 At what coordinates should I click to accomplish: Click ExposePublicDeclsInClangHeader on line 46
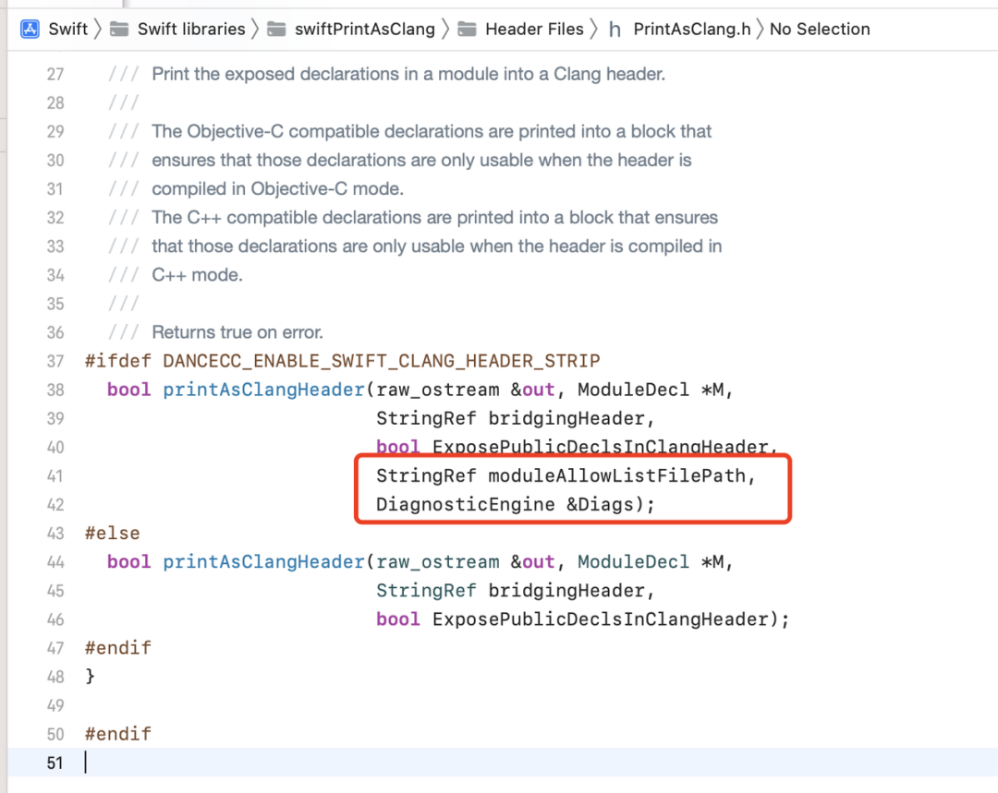[601, 619]
